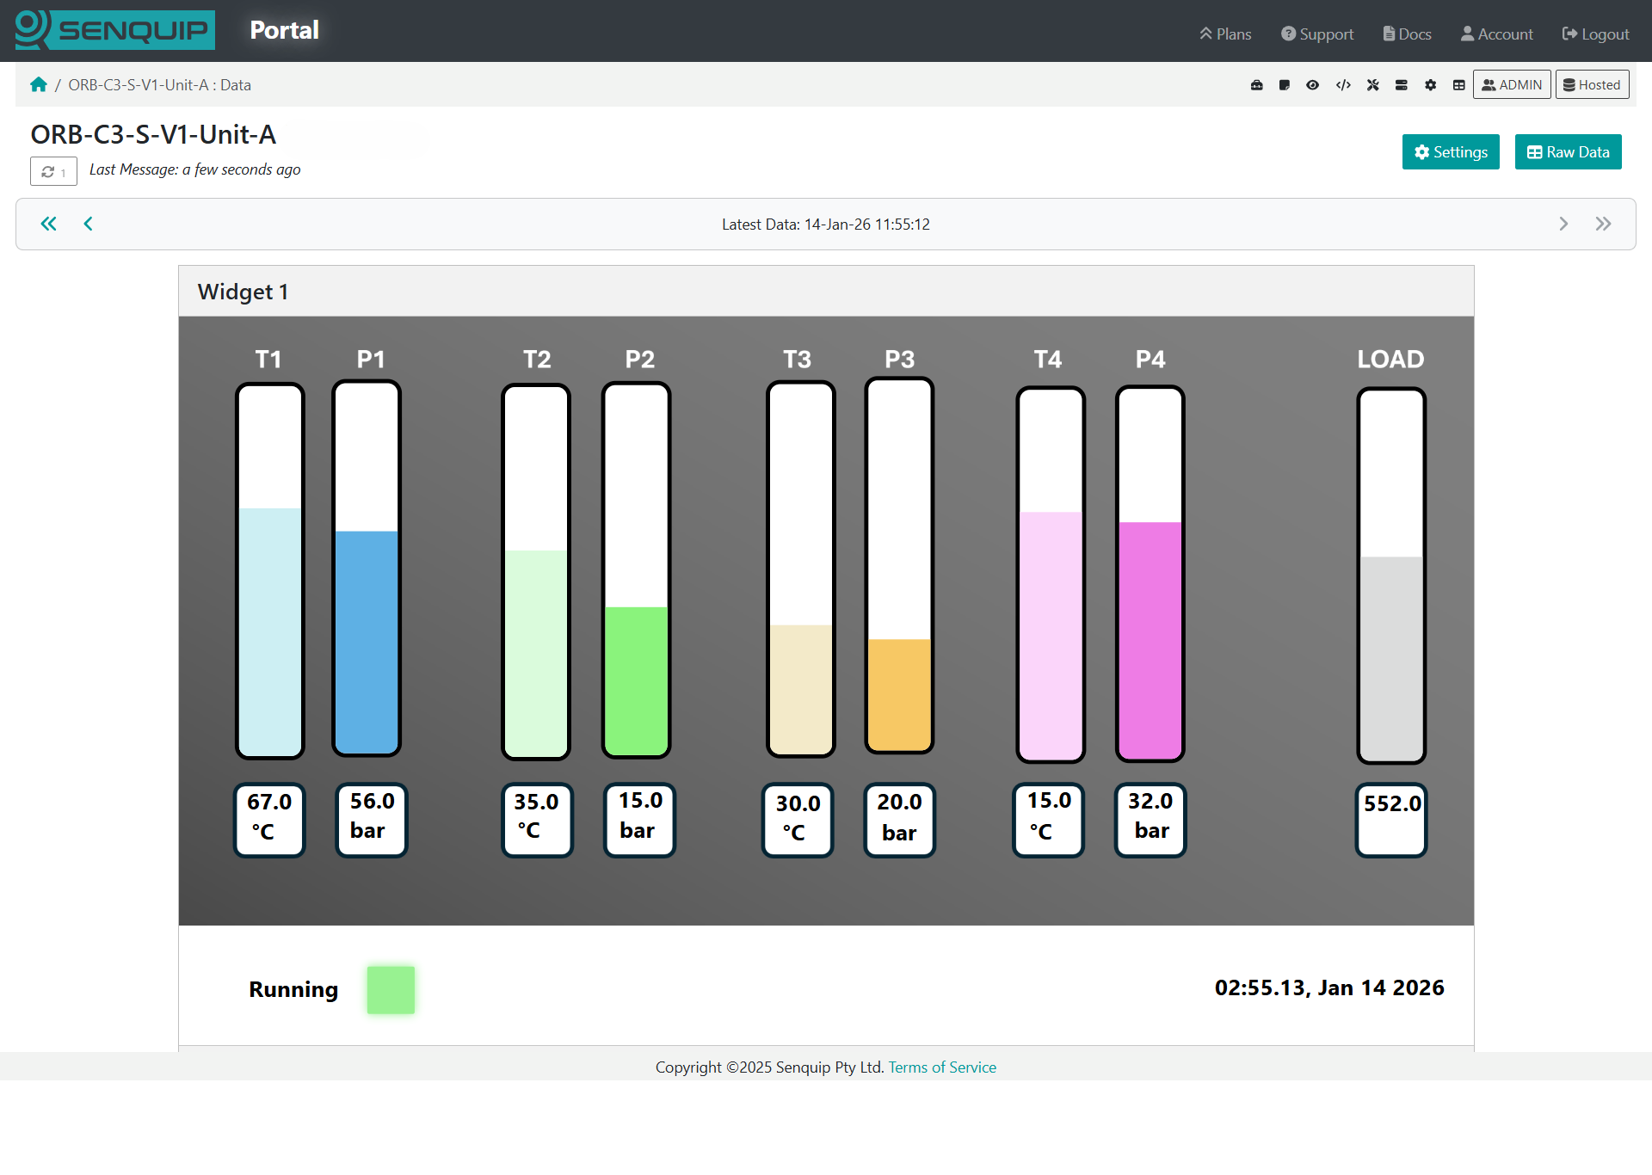Open the Account menu item
1652x1175 pixels.
[1496, 34]
